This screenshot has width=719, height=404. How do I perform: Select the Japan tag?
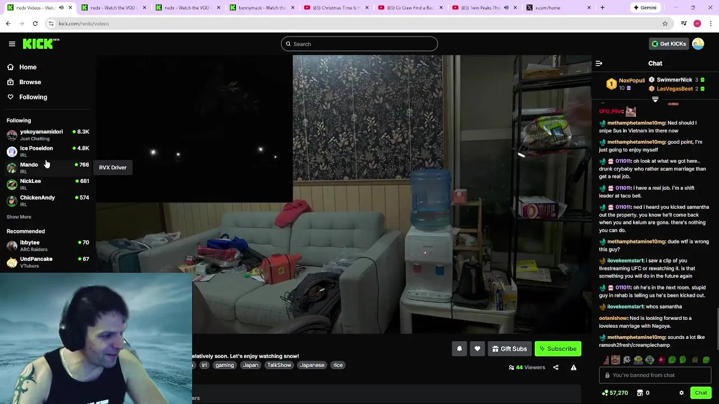(251, 365)
